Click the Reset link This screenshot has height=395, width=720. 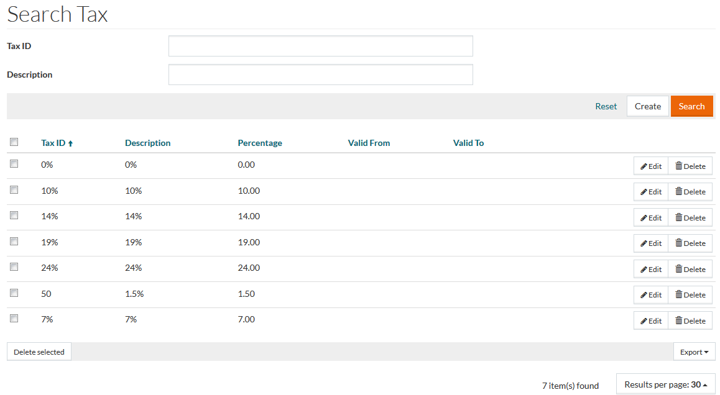coord(606,106)
